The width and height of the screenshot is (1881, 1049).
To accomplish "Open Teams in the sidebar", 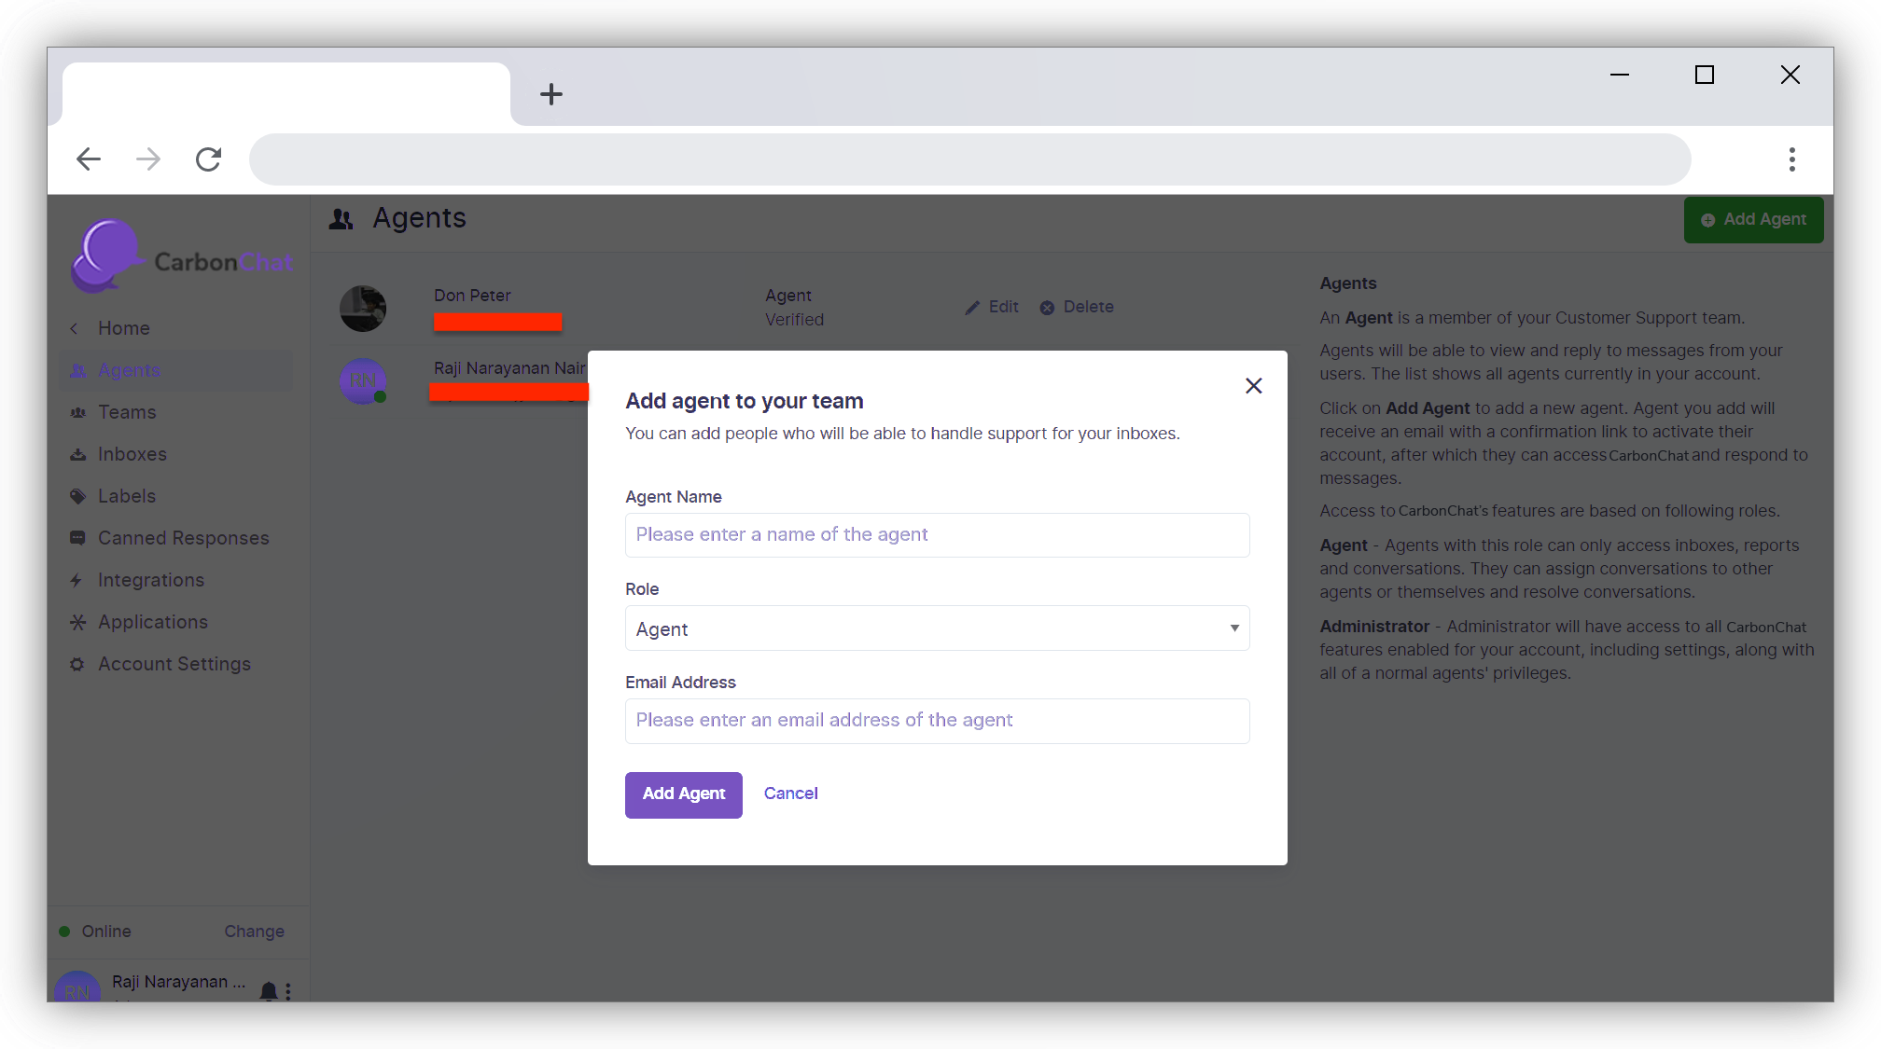I will coord(127,412).
